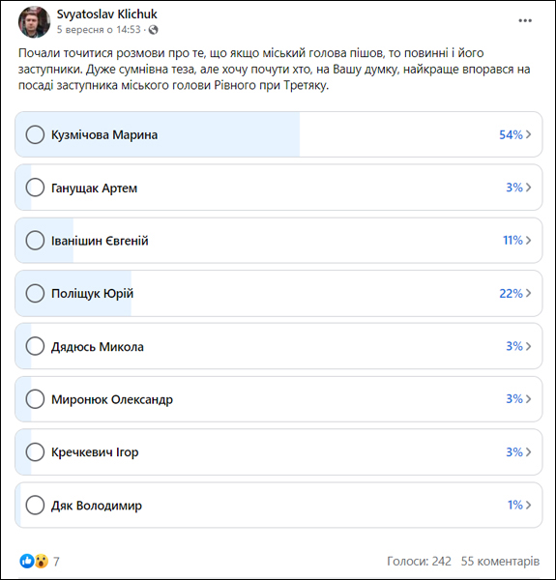This screenshot has width=556, height=580.
Task: Click the Голоси: 242 votes count
Action: pos(419,561)
